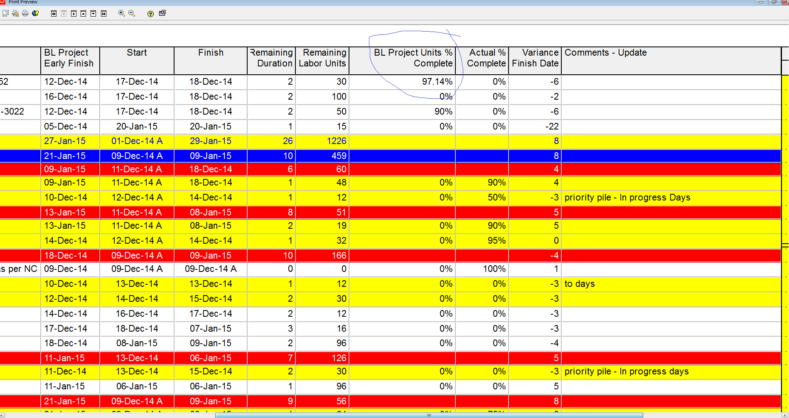Click the 'Finish' column header
This screenshot has width=789, height=418.
coord(211,61)
